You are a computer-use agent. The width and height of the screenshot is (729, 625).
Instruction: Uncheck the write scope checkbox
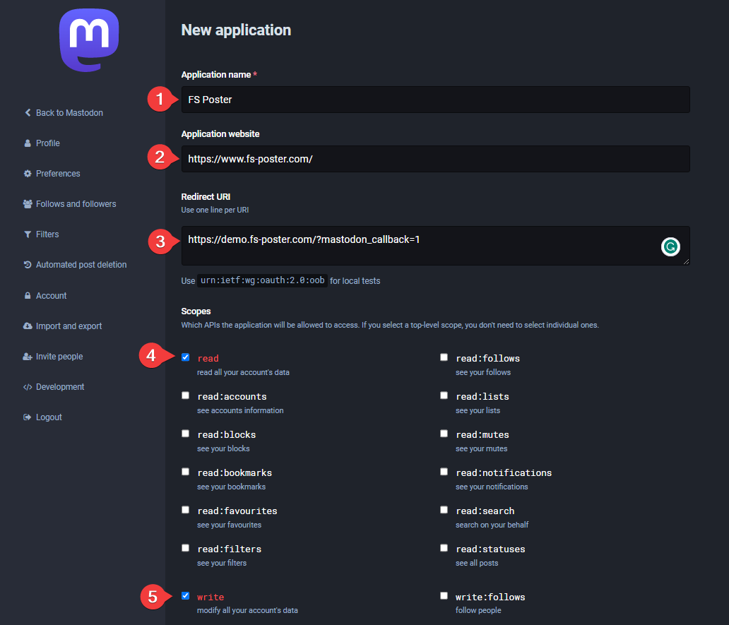pos(186,596)
